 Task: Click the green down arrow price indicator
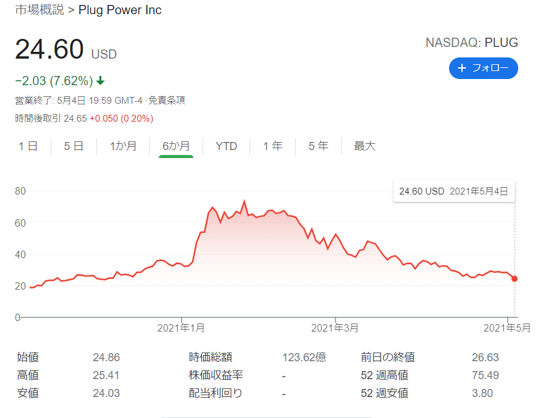[101, 81]
